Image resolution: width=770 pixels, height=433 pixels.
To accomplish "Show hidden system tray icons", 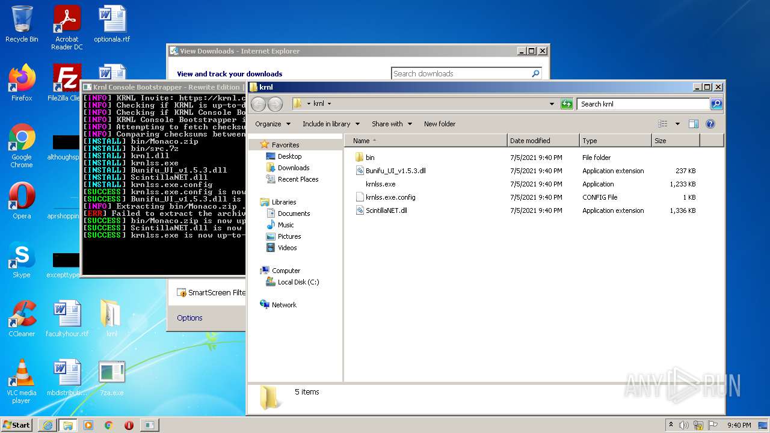I will (x=671, y=425).
